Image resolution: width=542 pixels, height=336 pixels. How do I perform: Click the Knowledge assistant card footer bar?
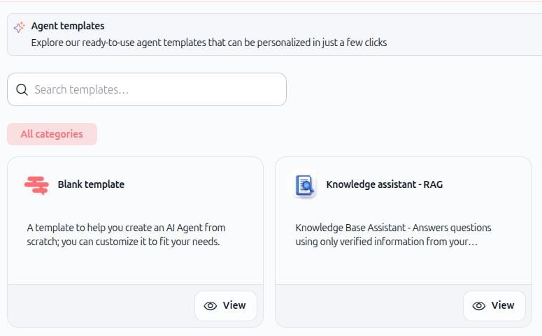404,305
